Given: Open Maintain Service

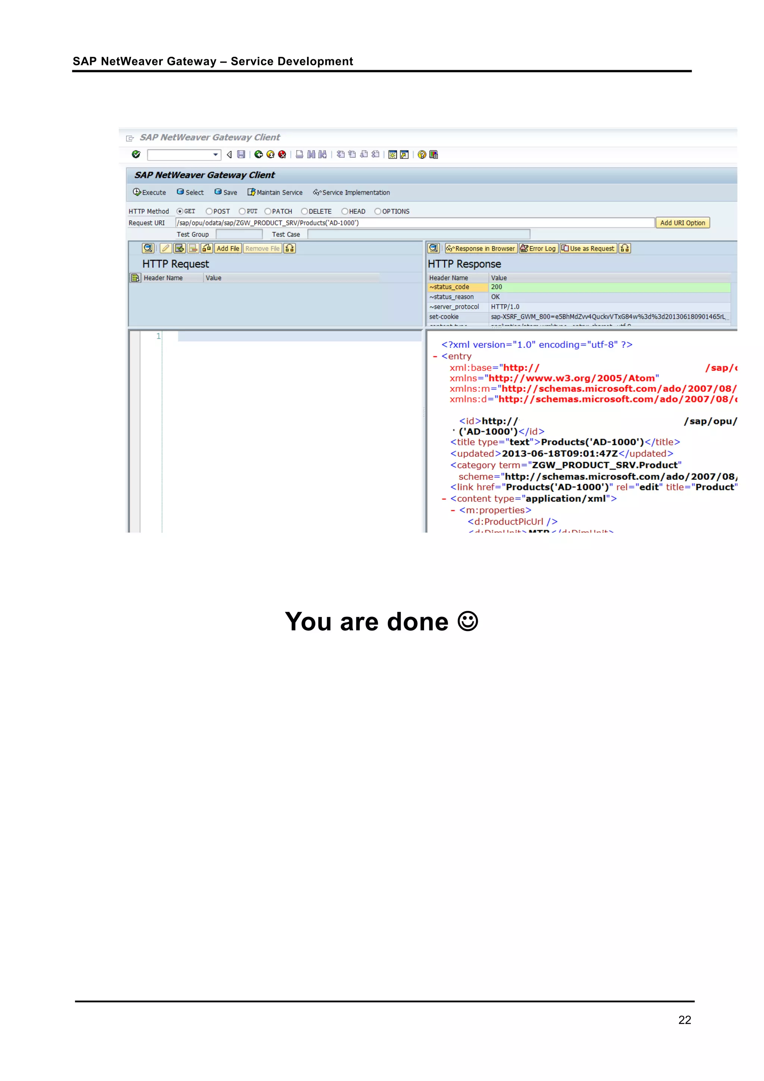Looking at the screenshot, I should click(x=275, y=192).
